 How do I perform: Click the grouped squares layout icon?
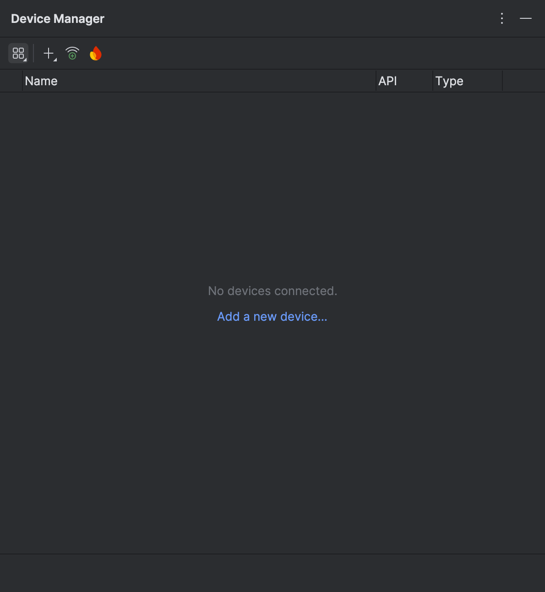(x=18, y=53)
